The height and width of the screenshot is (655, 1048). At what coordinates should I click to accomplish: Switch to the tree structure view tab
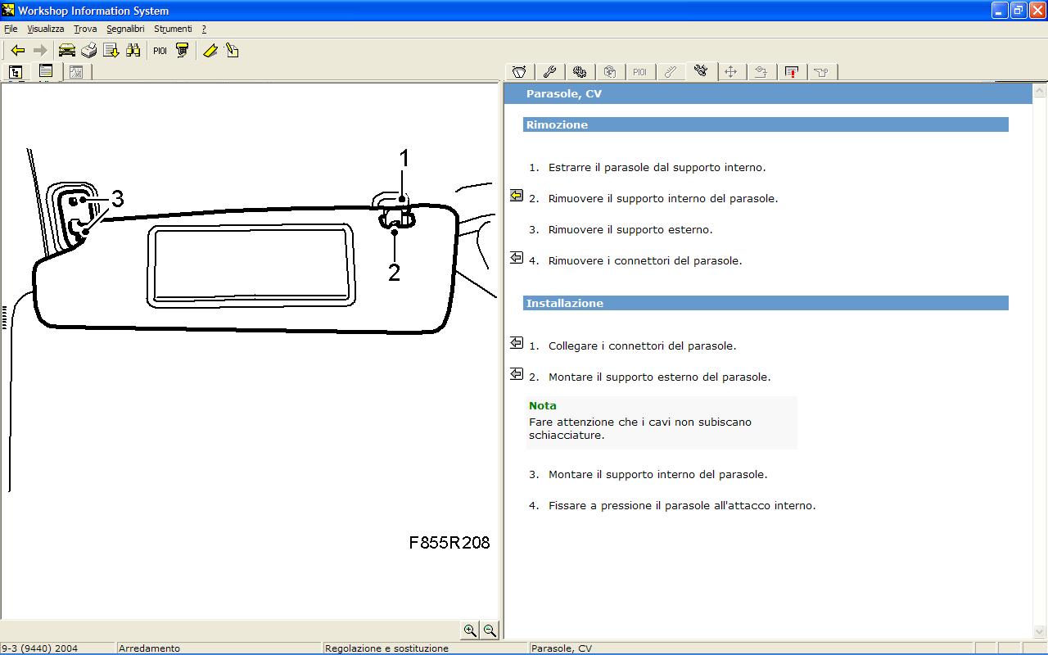pos(16,72)
